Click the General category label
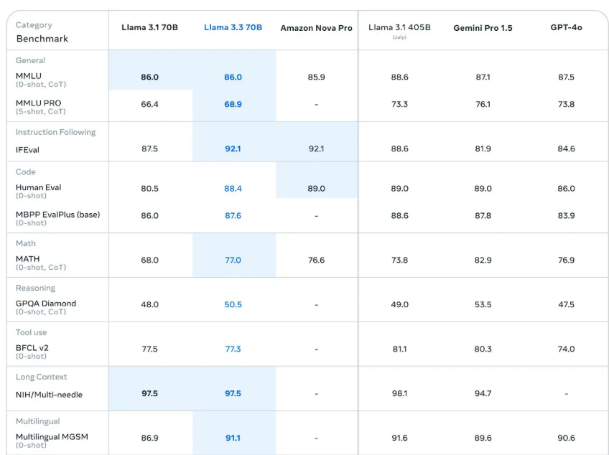The width and height of the screenshot is (609, 455). 30,61
